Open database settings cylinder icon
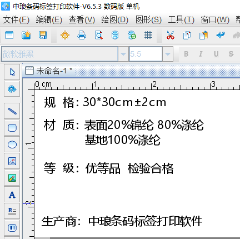240x239 pixels. point(115,35)
